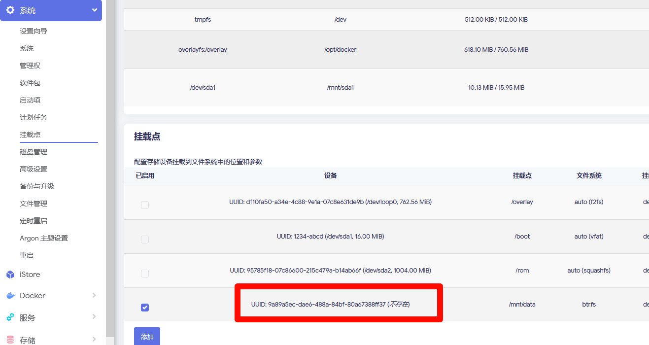This screenshot has width=649, height=345.
Task: Click btrfs filesystem cell
Action: [589, 305]
